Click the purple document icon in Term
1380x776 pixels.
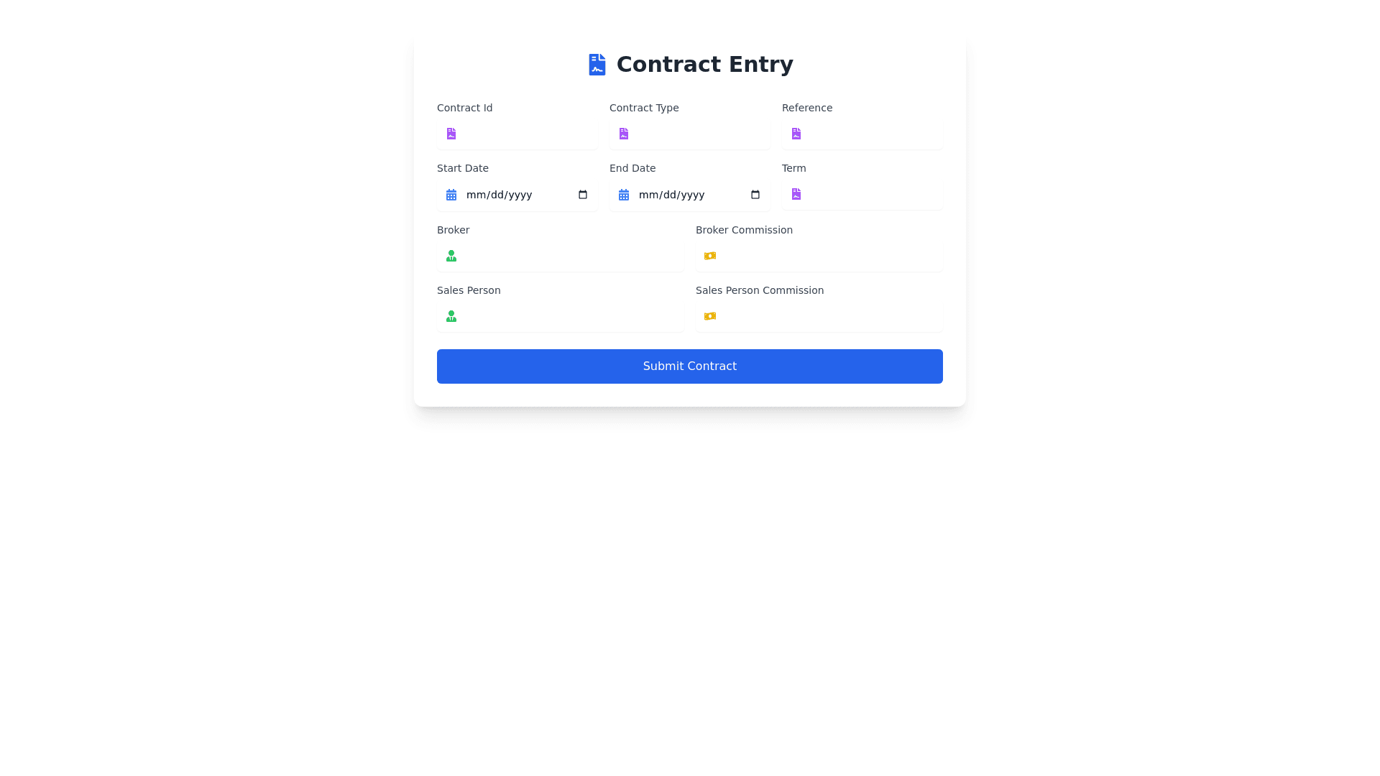[796, 194]
